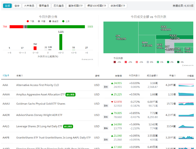196x149 pixels.
Task: Toggle the grey 不變 legend item
Action: (42, 21)
